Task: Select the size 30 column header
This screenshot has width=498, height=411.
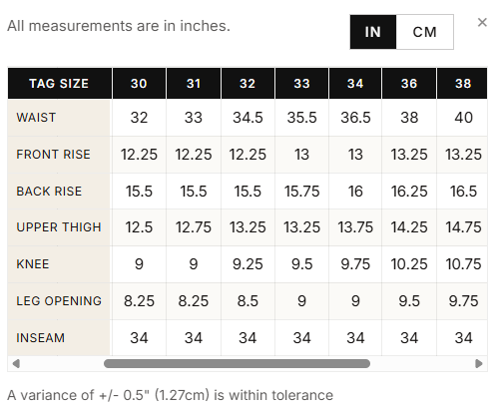Action: (139, 84)
